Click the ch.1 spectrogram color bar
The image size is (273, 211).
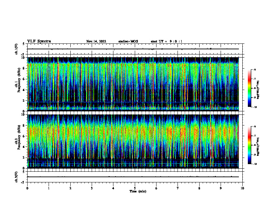pos(249,88)
